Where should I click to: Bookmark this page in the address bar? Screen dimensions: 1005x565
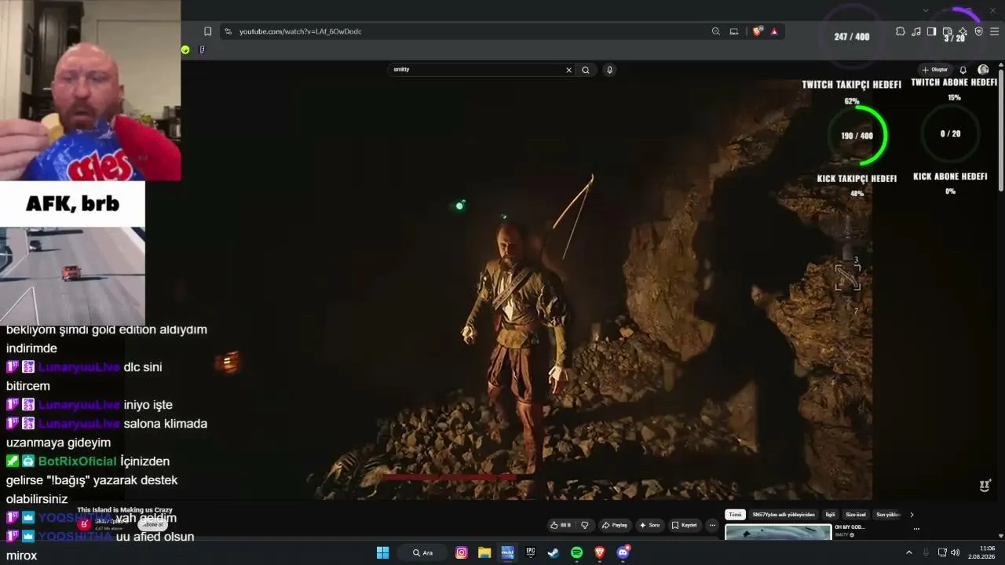207,31
